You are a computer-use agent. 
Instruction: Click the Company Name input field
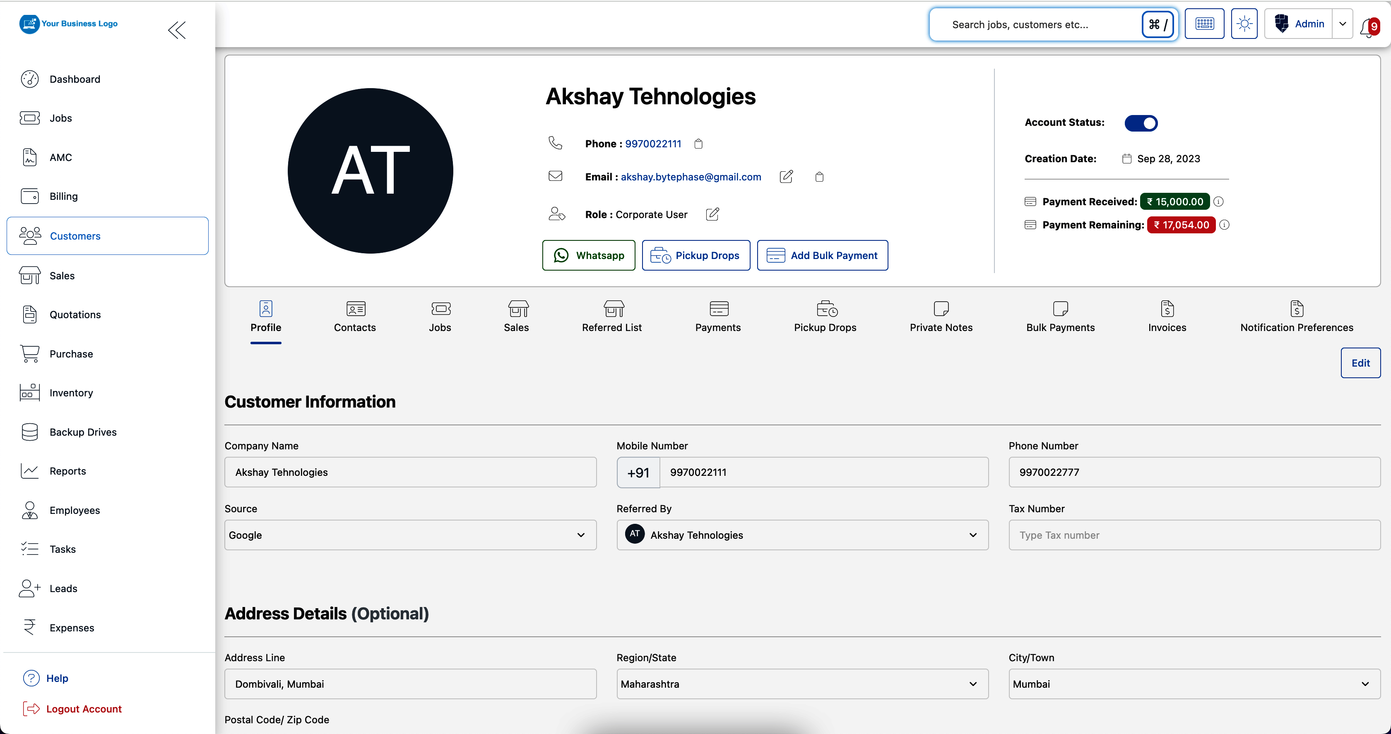tap(410, 472)
